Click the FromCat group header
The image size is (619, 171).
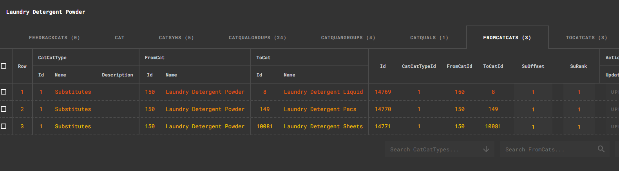tap(154, 58)
